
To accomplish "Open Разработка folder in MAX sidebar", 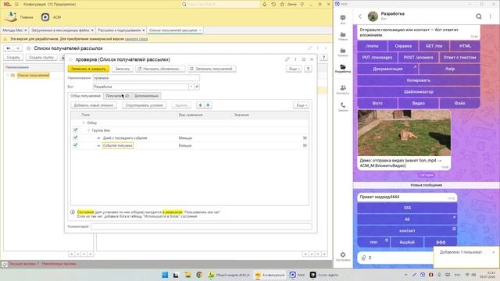I will pyautogui.click(x=343, y=69).
